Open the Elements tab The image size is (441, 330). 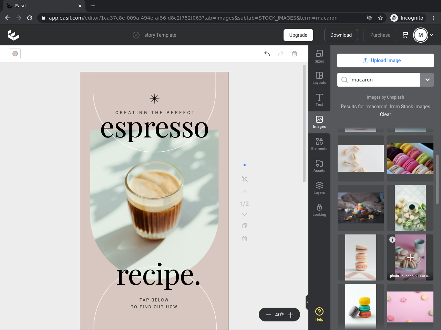click(319, 144)
